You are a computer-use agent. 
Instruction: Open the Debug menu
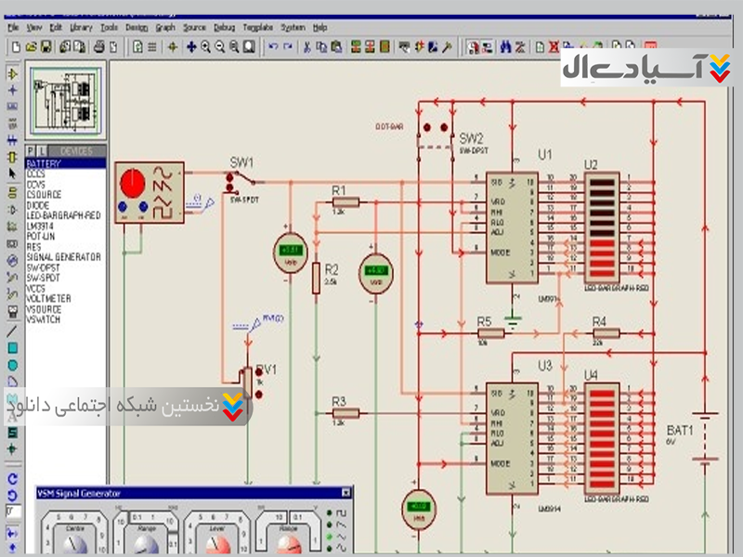223,28
